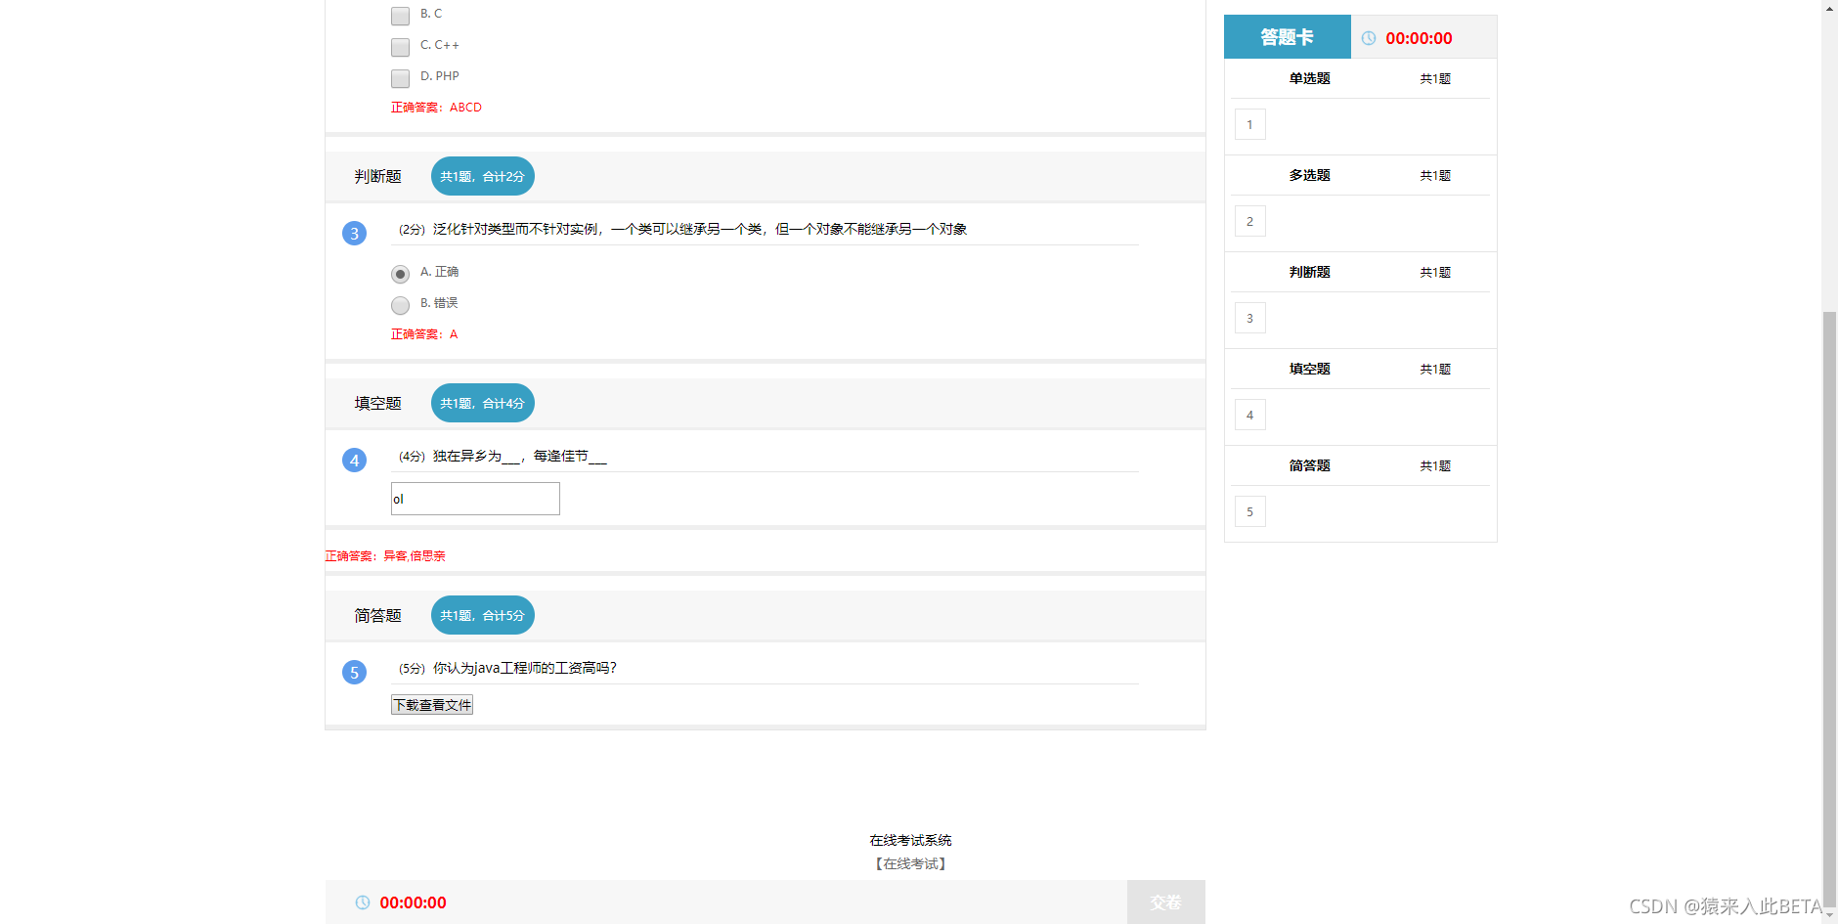Click the clock icon in answer card header
The width and height of the screenshot is (1838, 924).
(x=1369, y=38)
